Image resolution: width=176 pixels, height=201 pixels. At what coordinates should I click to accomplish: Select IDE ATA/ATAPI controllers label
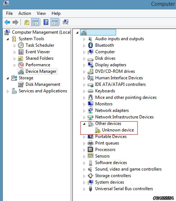pos(120,84)
